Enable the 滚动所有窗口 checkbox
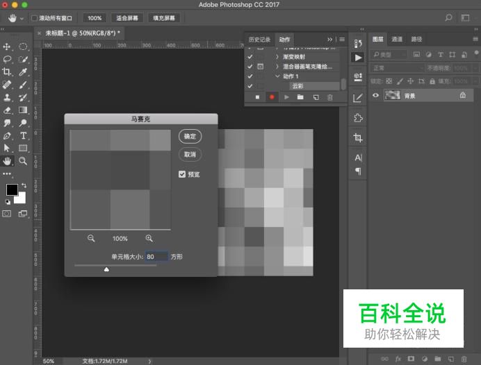The image size is (481, 365). [34, 18]
